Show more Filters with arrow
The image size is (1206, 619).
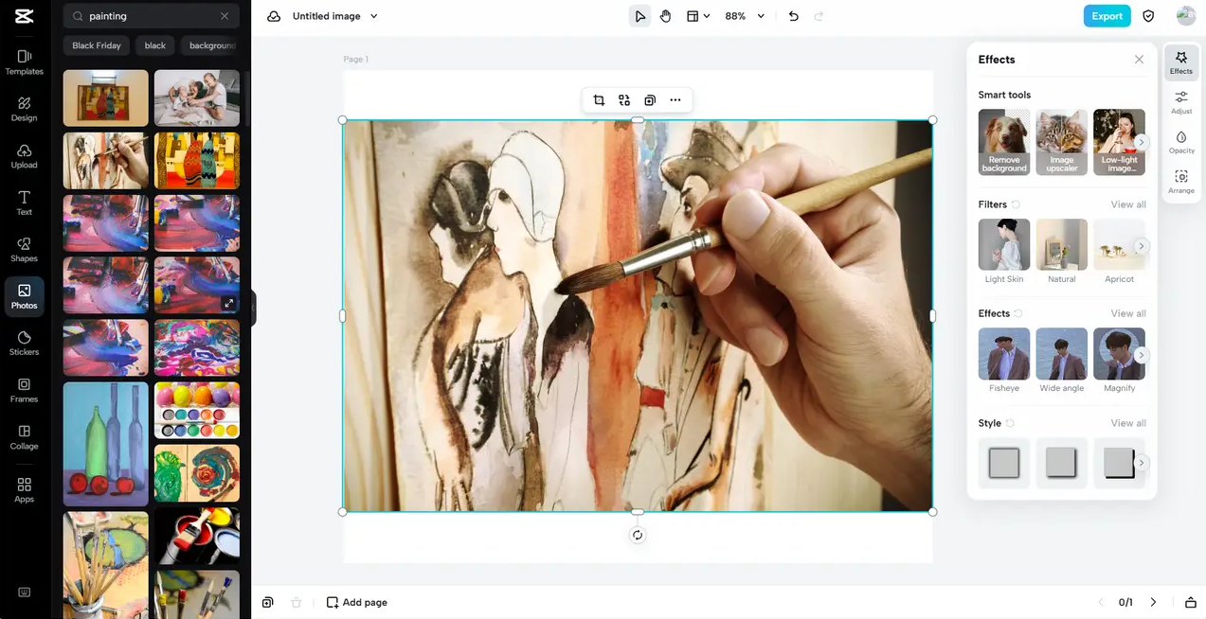1142,246
